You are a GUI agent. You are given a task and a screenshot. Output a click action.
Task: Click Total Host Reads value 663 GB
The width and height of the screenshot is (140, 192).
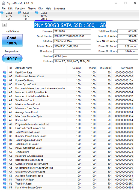[128, 31]
